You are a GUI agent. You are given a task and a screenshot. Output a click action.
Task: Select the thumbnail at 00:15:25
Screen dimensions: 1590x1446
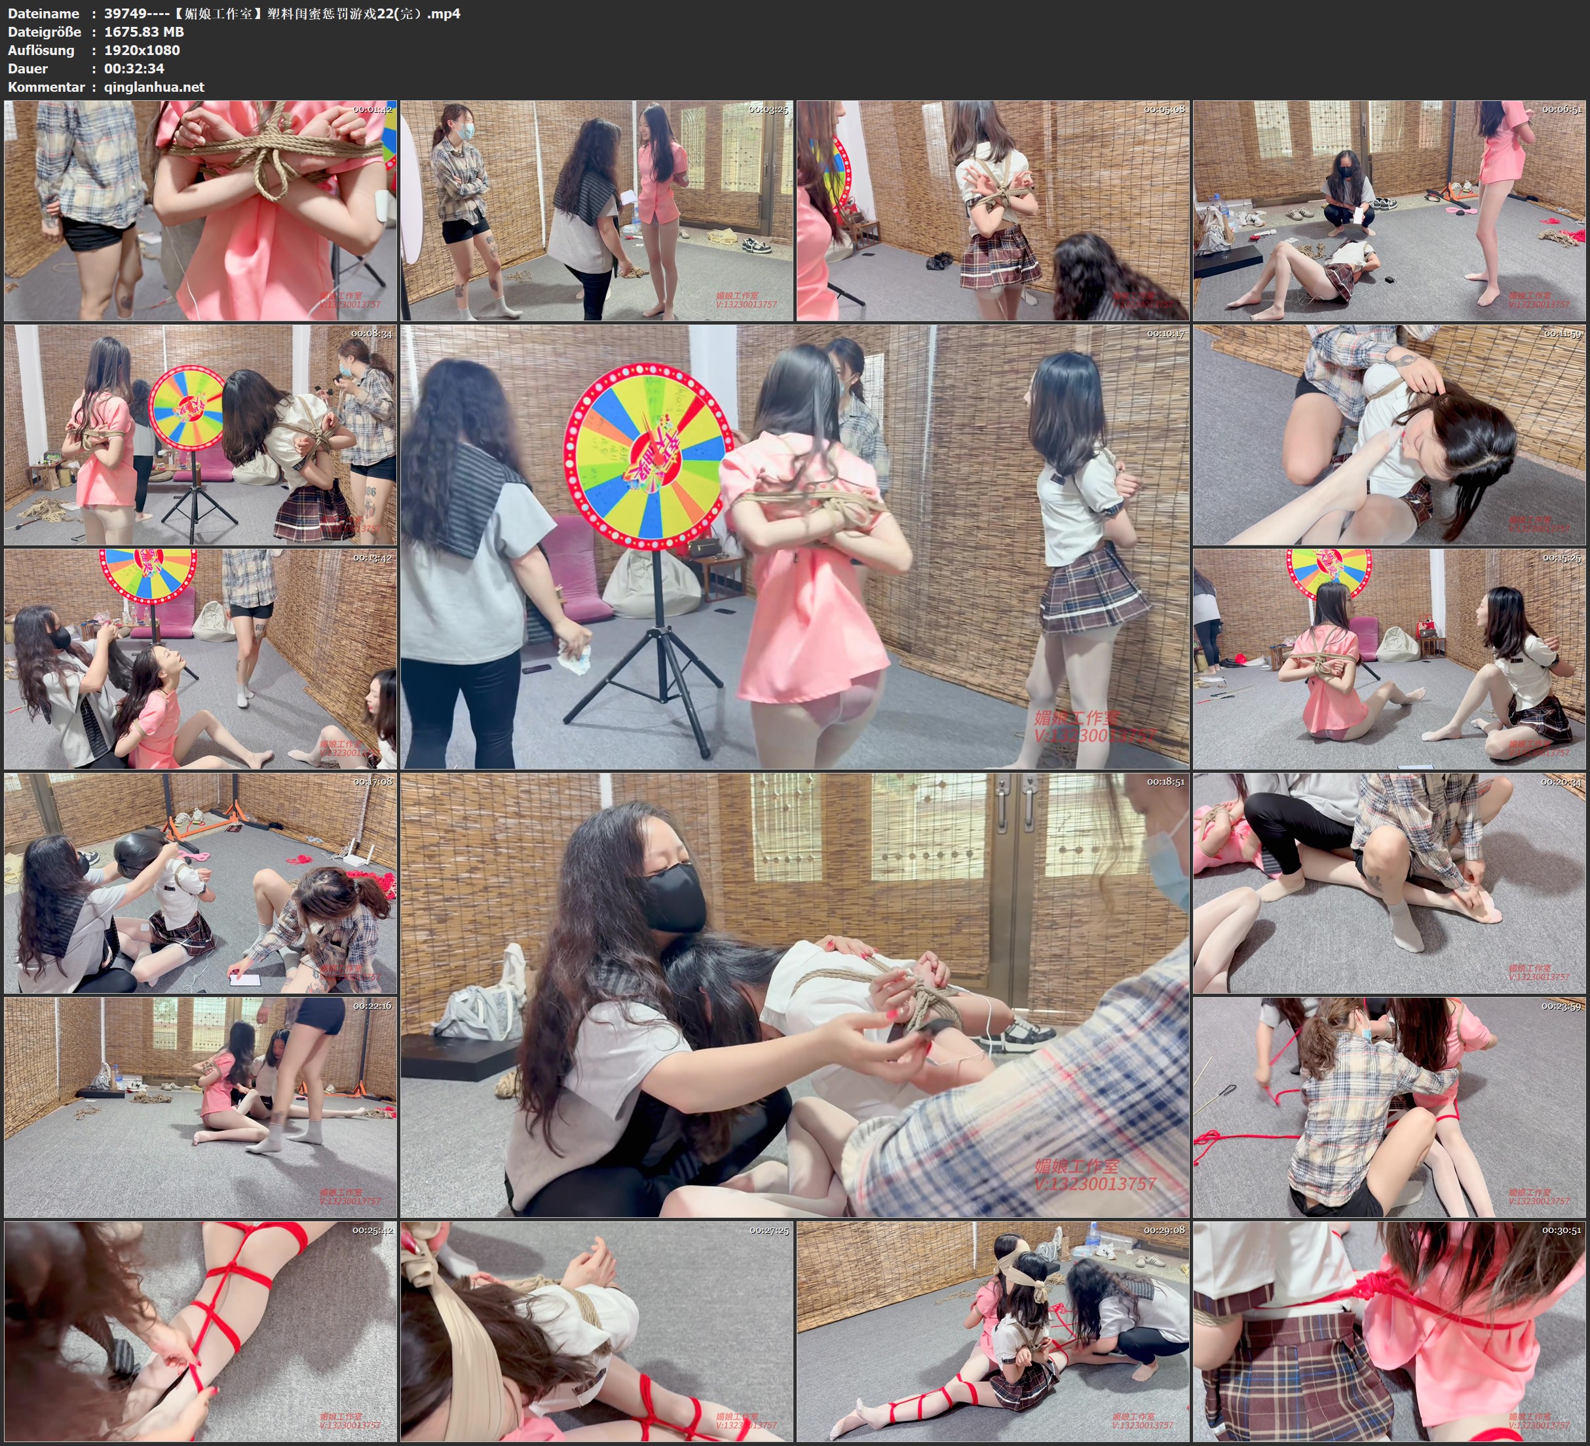click(x=1390, y=659)
